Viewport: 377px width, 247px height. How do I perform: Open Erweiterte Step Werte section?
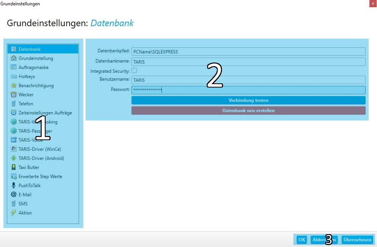point(40,177)
